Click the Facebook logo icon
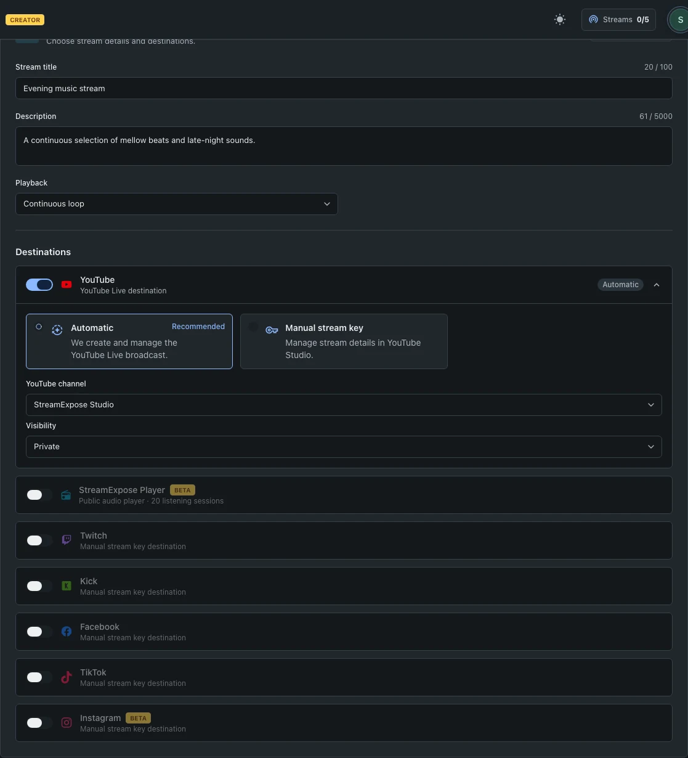Screen dimensions: 688x758 tap(67, 632)
